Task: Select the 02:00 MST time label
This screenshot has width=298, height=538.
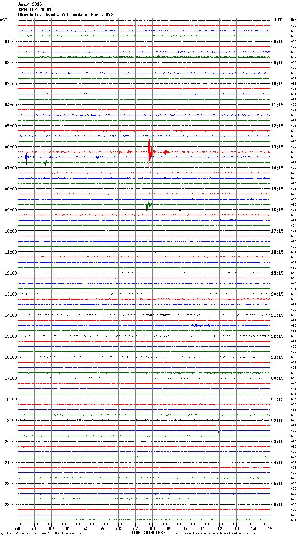Action: tap(11, 63)
